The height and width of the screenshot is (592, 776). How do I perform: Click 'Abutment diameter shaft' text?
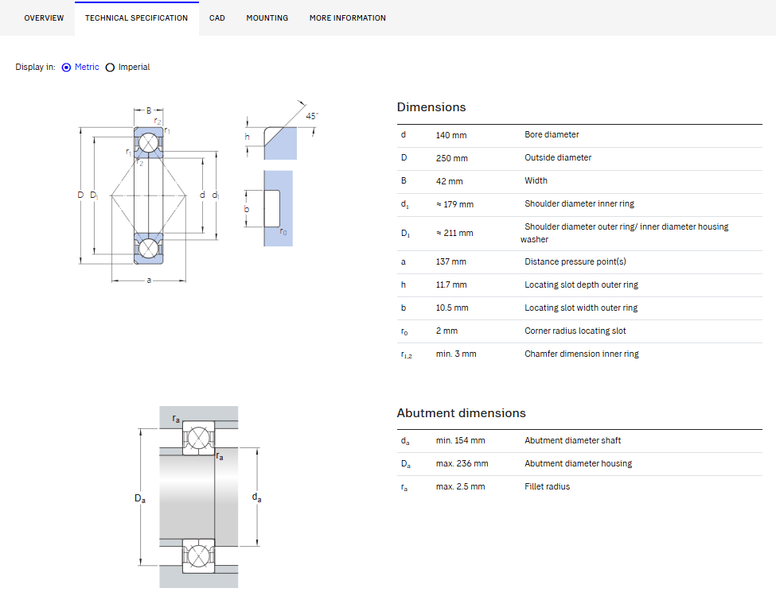(572, 440)
